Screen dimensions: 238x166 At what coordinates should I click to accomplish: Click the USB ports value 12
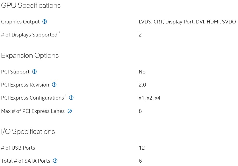click(142, 148)
